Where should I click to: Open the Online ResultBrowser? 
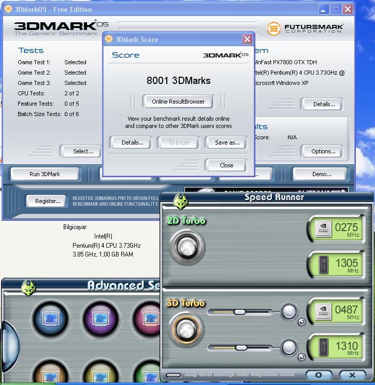(178, 102)
